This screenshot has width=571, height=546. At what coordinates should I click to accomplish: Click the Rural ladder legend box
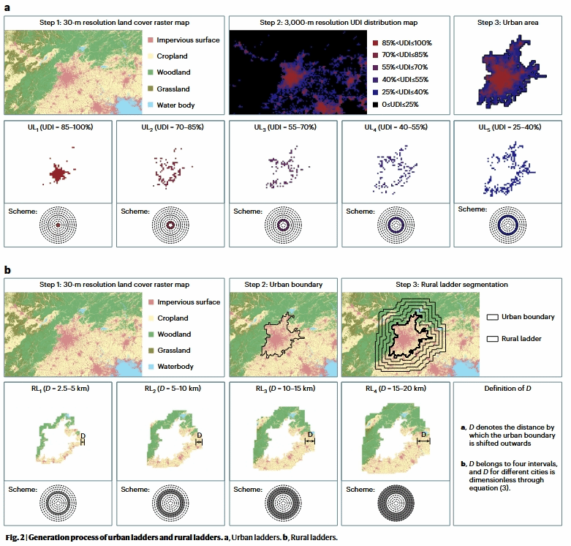pyautogui.click(x=494, y=339)
